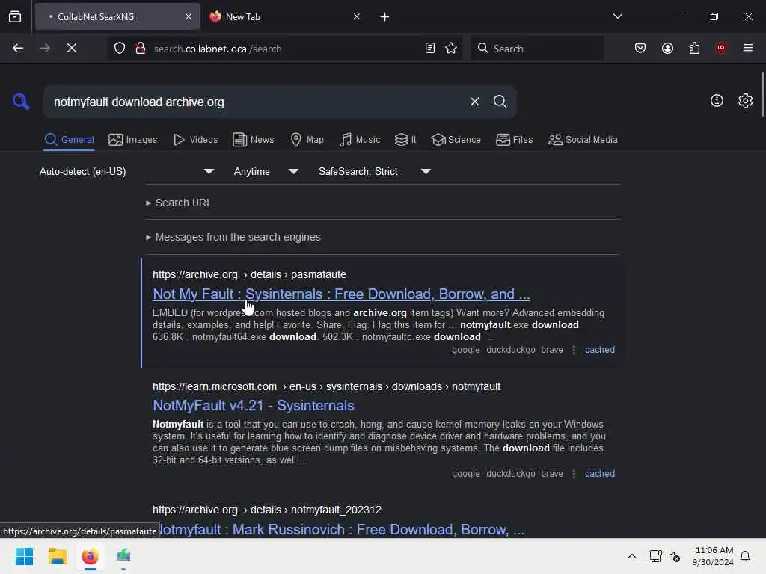Image resolution: width=766 pixels, height=574 pixels.
Task: Open Firefox View icon
Action: click(x=15, y=16)
